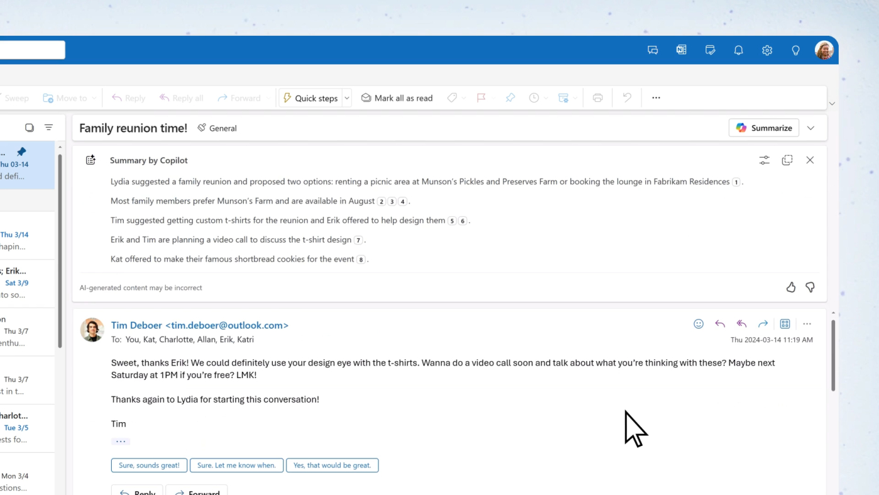Viewport: 879px width, 495px height.
Task: Choose suggested reply Sure. Let me know when.
Action: (x=236, y=465)
